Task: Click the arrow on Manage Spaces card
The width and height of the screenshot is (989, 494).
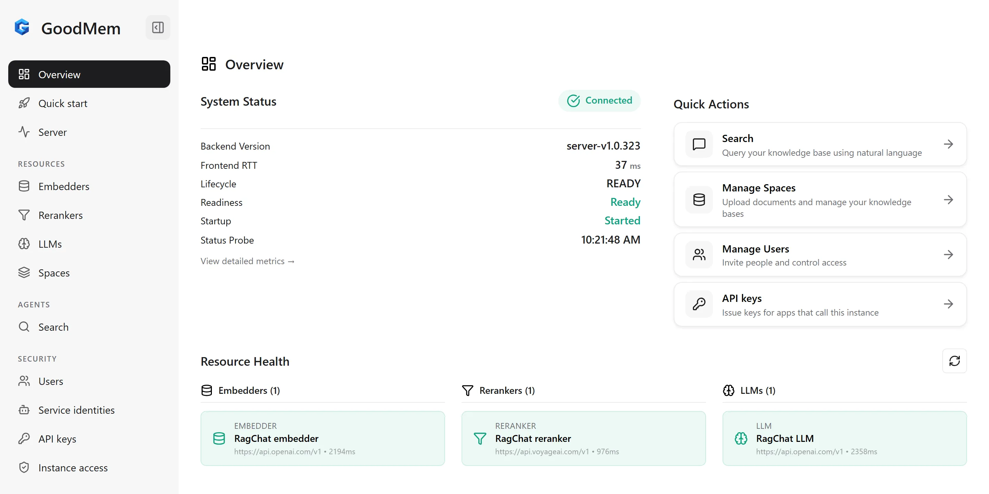Action: point(948,199)
